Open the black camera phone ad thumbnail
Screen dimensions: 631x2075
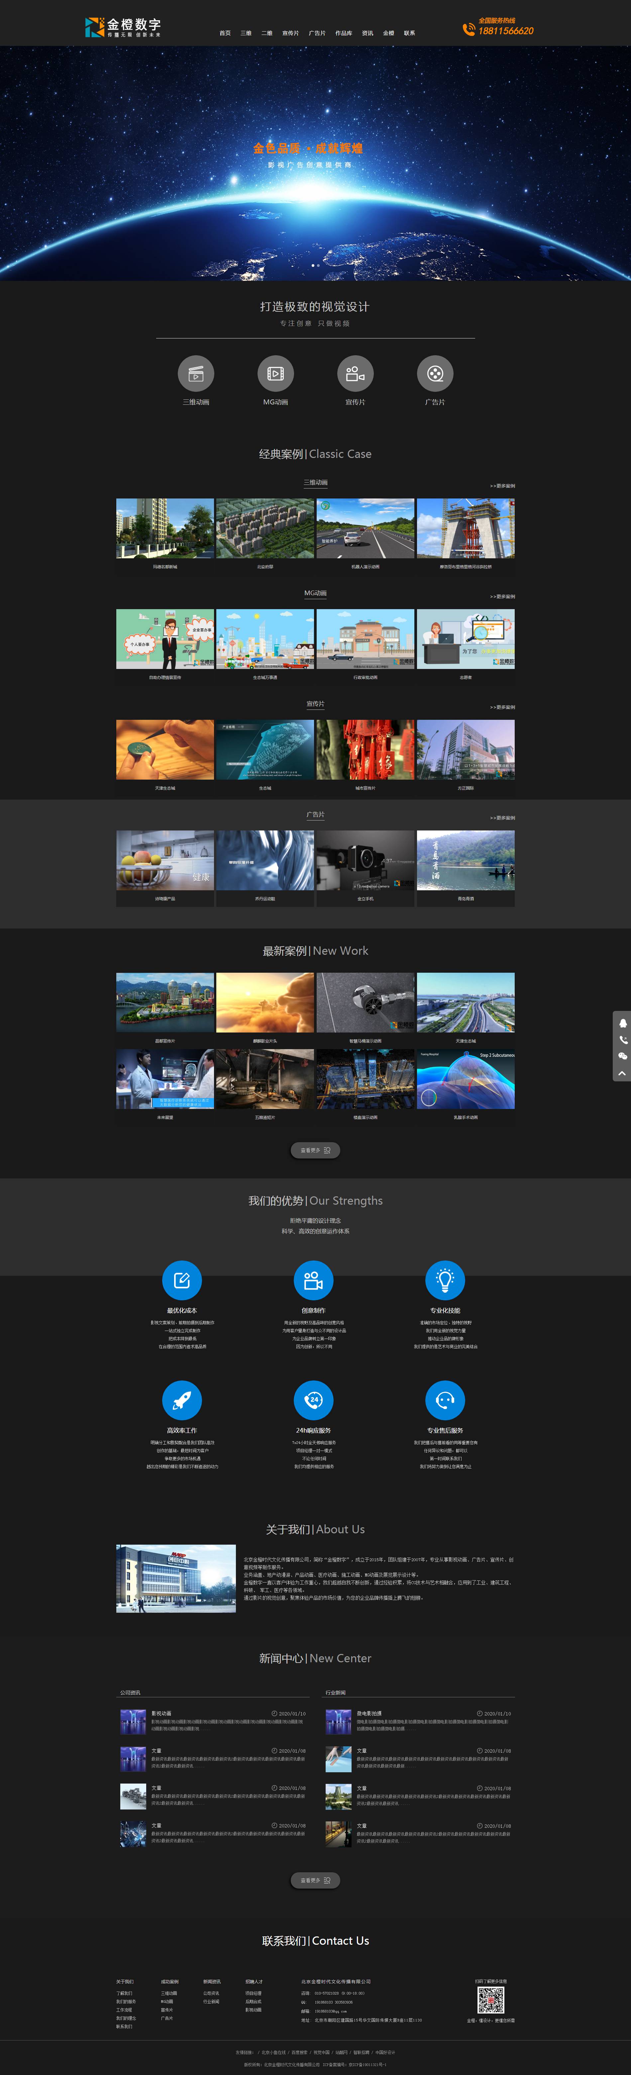pos(366,860)
